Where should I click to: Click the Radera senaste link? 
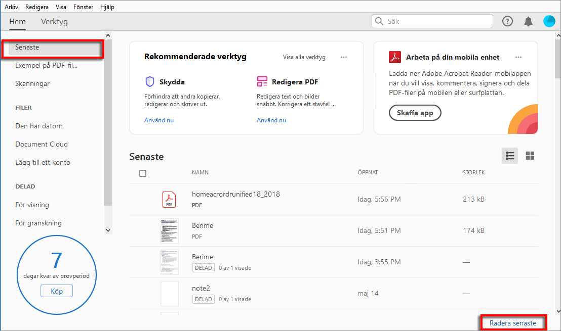513,323
